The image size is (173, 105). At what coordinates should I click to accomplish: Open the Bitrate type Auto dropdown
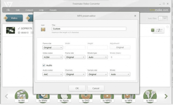click(97, 57)
